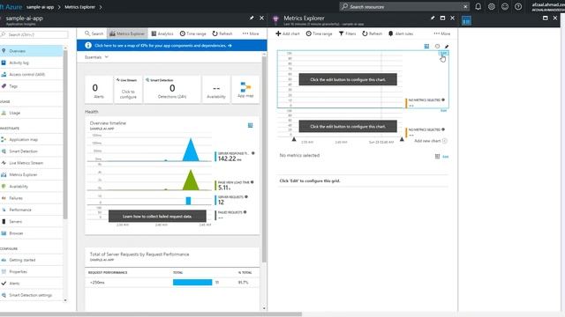
Task: Open Smart Detection in the sidebar
Action: pyautogui.click(x=32, y=151)
